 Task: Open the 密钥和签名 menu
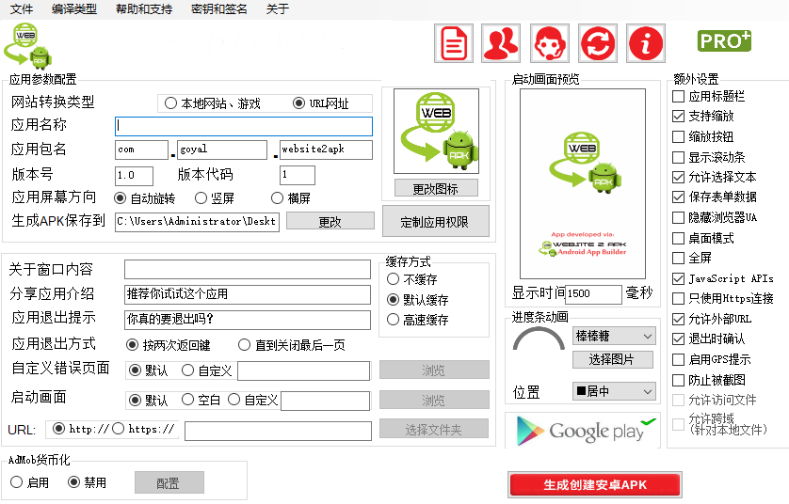click(218, 9)
